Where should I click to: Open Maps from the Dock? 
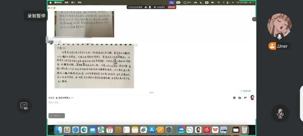(x=101, y=130)
